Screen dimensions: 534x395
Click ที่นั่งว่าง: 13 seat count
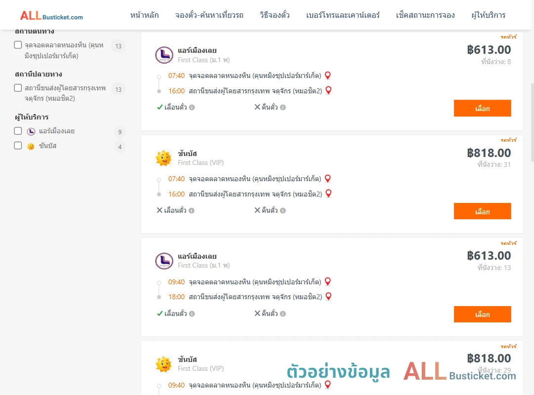(494, 268)
